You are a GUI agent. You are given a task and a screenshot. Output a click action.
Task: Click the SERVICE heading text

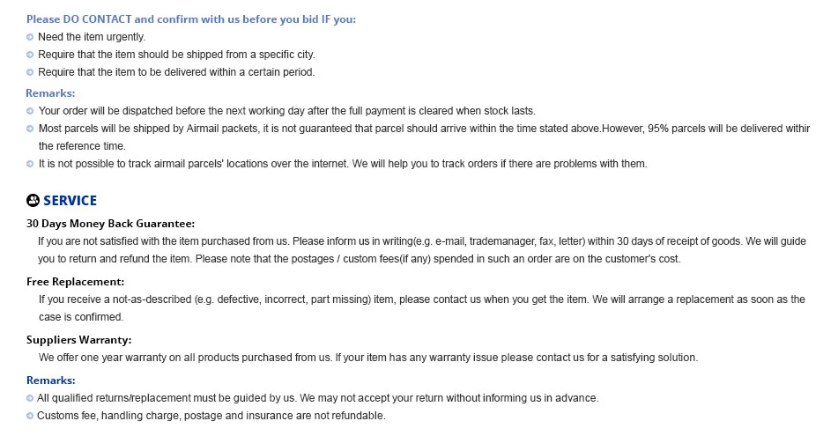[70, 201]
